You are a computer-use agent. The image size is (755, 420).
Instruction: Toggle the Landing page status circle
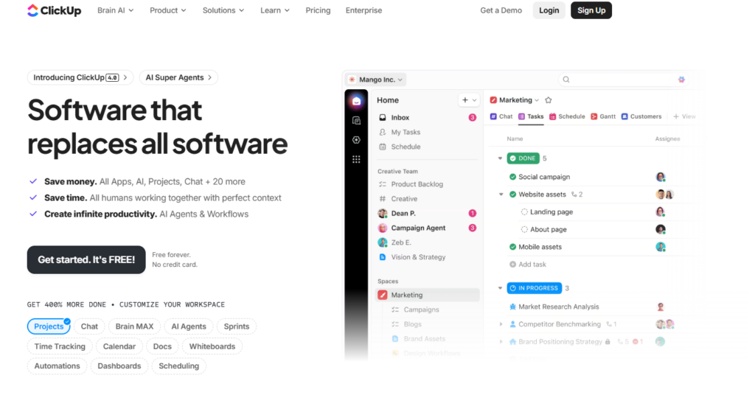coord(524,212)
